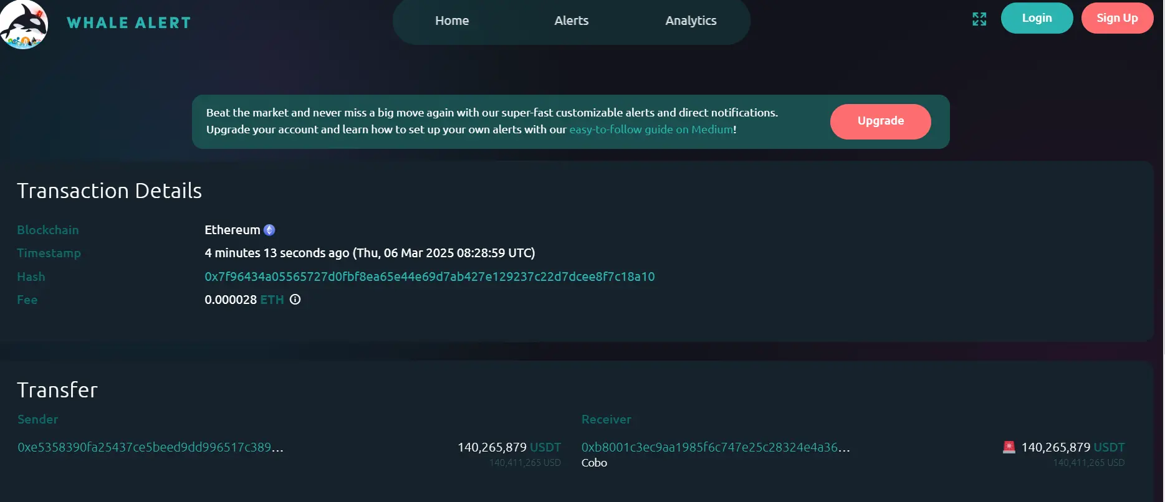
Task: Click the Timestamp field label
Action: [x=49, y=253]
